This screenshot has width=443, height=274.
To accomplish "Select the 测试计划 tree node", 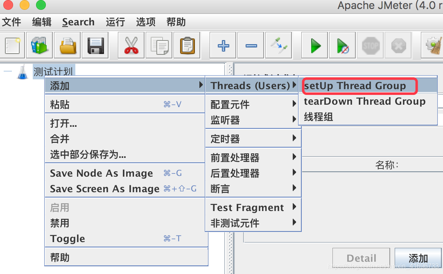I will tap(53, 72).
